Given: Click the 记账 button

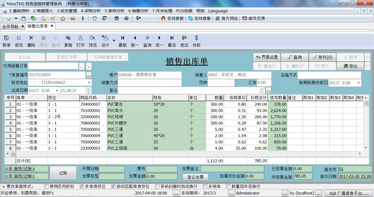Looking at the screenshot, I should 63,173.
